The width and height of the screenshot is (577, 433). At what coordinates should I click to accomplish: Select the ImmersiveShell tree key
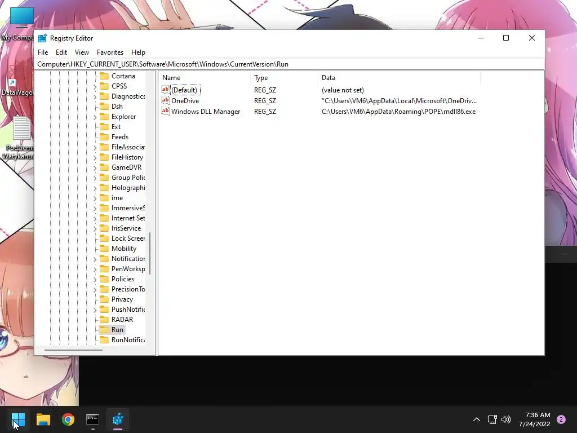(128, 208)
